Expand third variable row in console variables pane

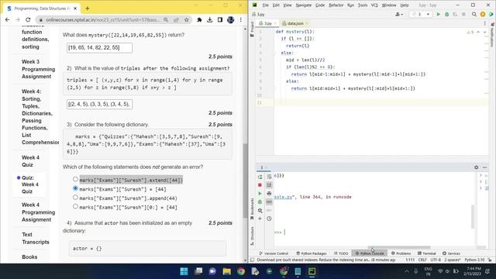point(480,188)
